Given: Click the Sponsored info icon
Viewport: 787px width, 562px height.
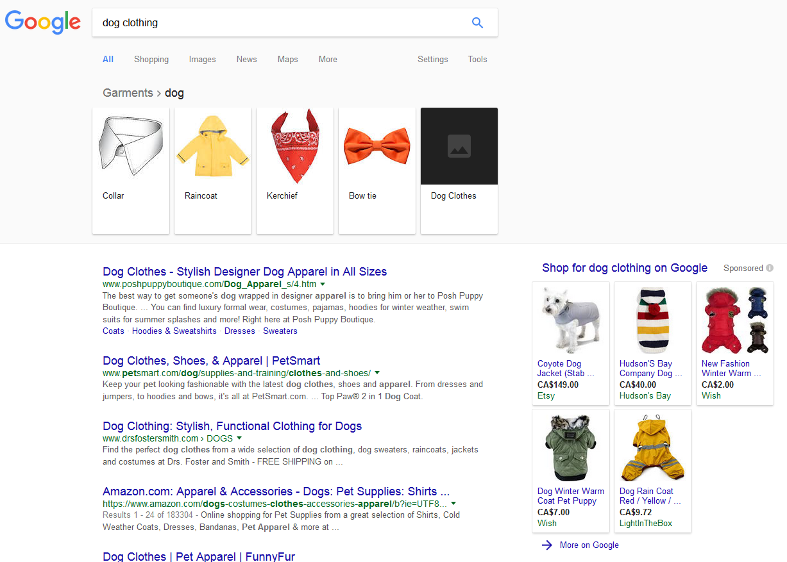Looking at the screenshot, I should coord(769,269).
